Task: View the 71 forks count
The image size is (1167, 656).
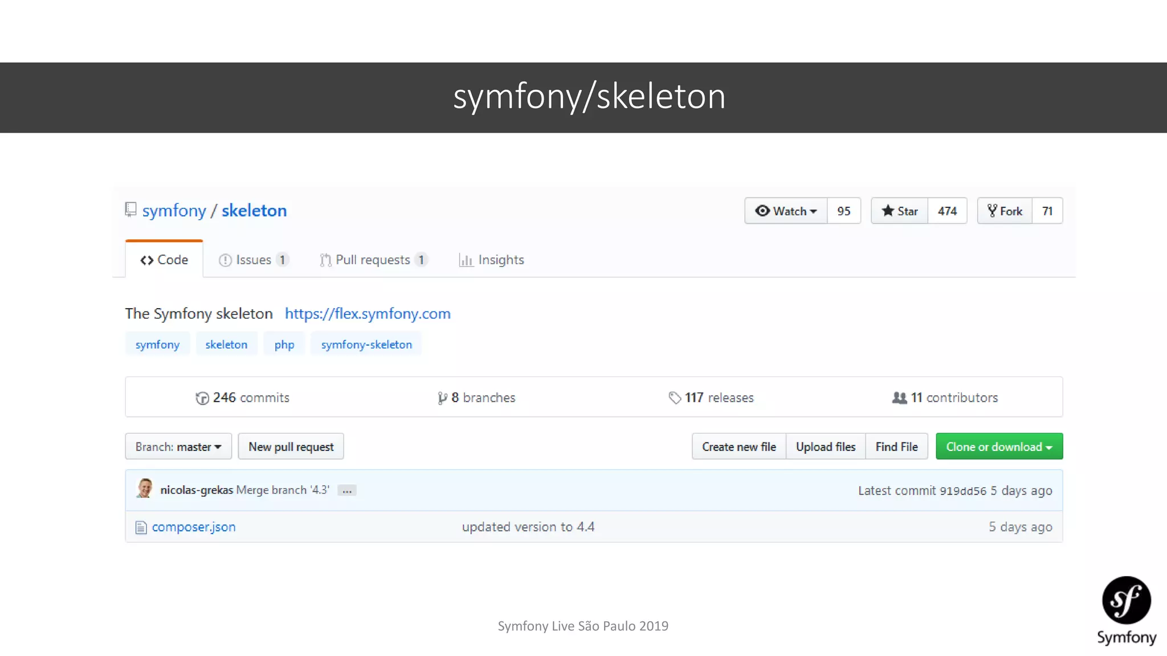Action: (x=1047, y=211)
